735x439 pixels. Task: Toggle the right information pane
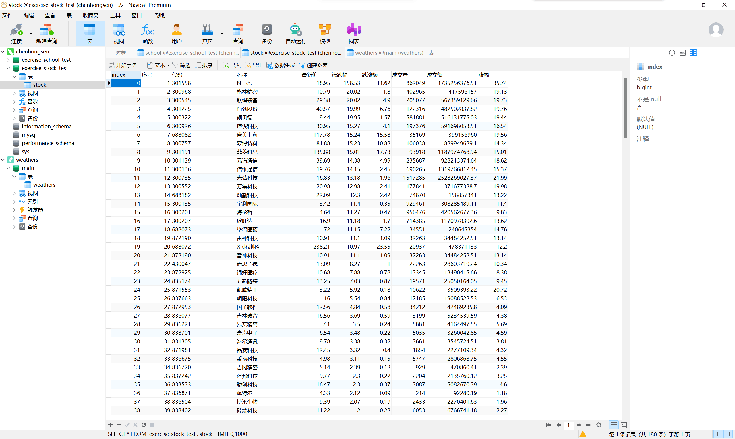(728, 434)
